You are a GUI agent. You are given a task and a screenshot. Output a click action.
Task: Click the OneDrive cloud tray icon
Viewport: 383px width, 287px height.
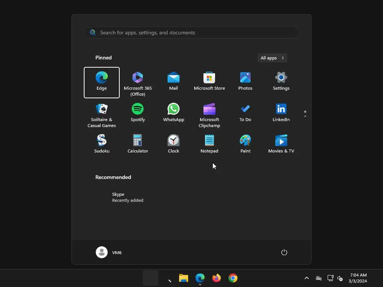(x=319, y=278)
